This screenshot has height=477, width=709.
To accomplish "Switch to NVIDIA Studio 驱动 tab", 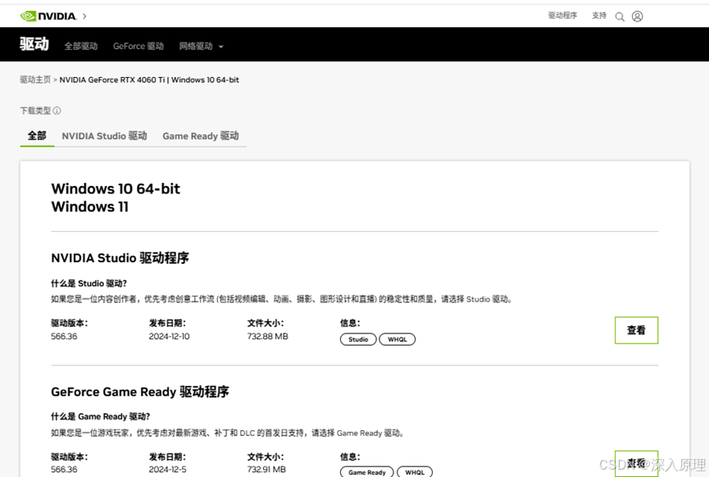I will (x=104, y=136).
